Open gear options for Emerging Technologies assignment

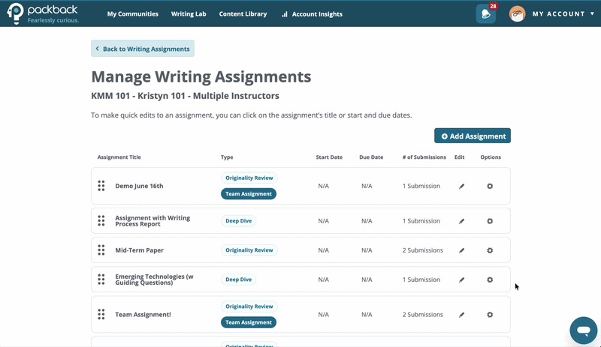click(490, 280)
